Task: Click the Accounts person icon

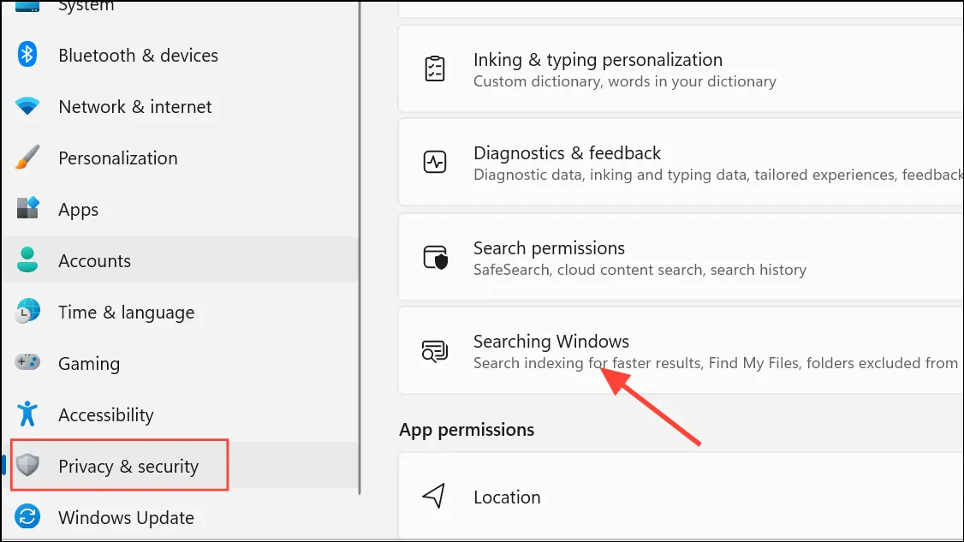Action: (x=27, y=260)
